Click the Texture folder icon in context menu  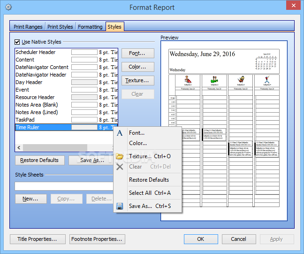(x=120, y=156)
